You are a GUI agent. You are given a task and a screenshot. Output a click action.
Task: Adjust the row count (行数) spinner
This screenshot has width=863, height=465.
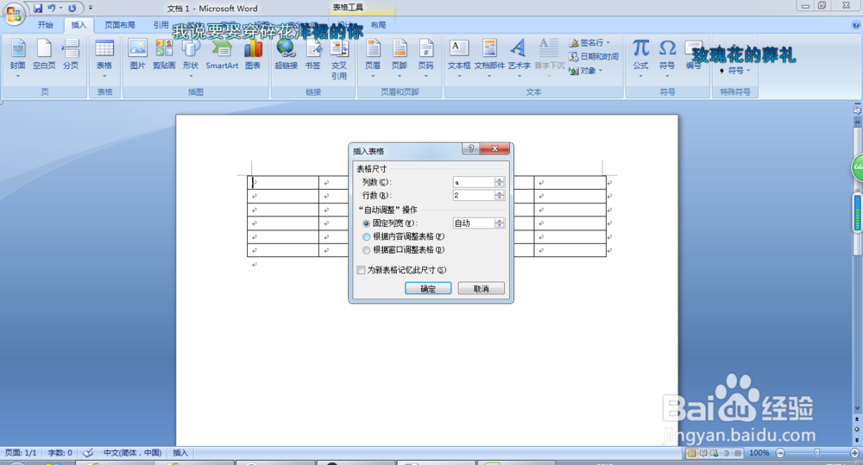click(x=499, y=195)
